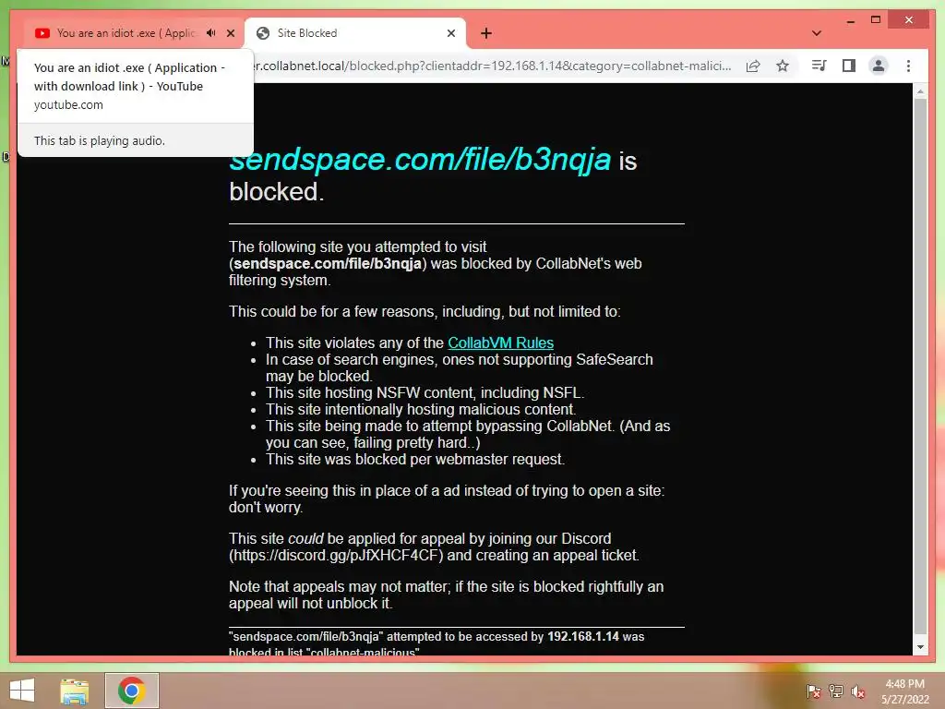The image size is (945, 709).
Task: Switch to the YouTube 'You are an idiot' tab
Action: pyautogui.click(x=126, y=33)
